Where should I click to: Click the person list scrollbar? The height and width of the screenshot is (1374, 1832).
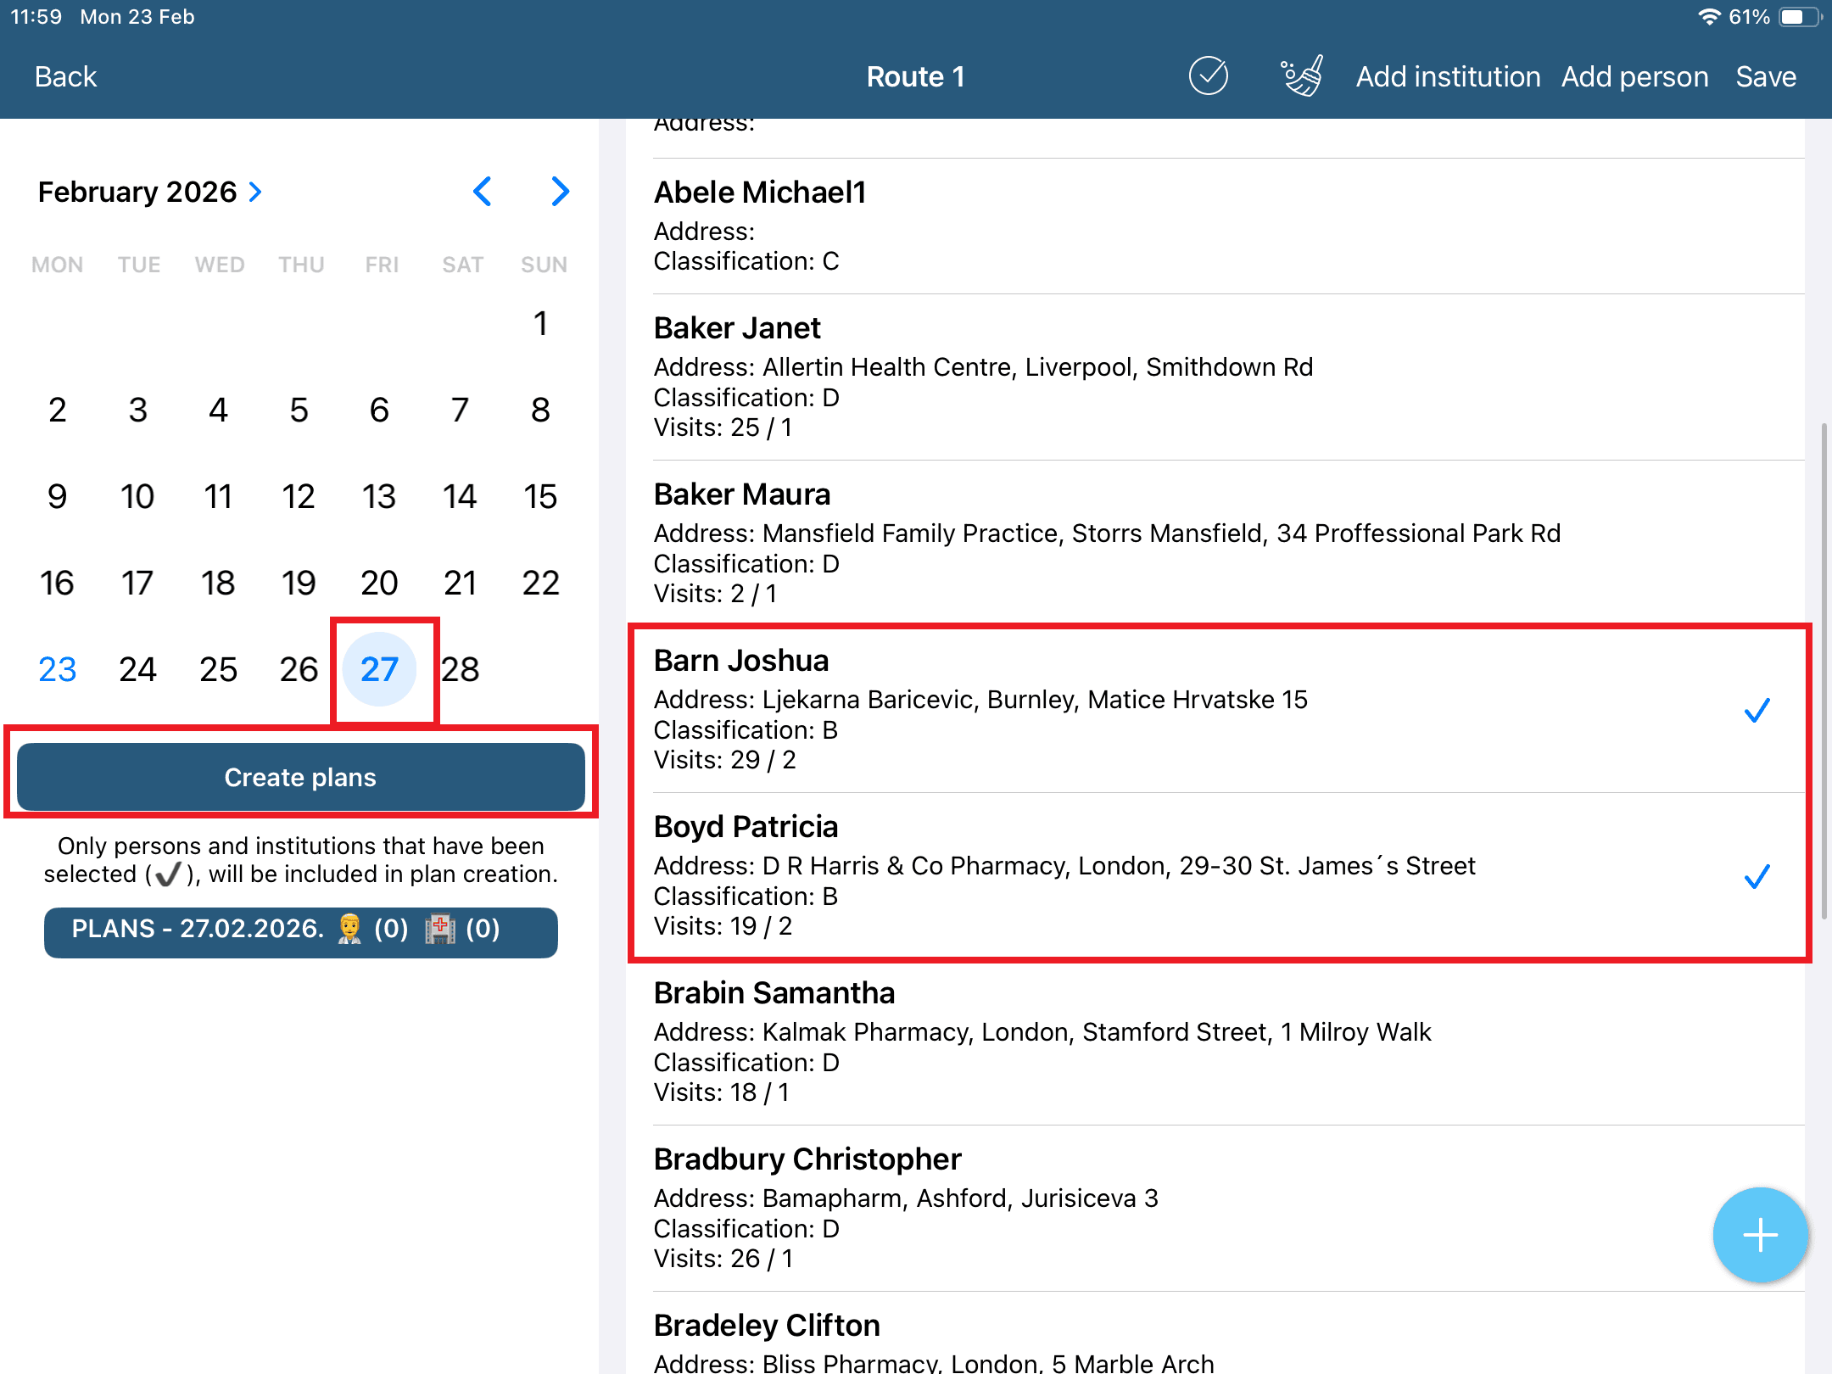(1824, 670)
